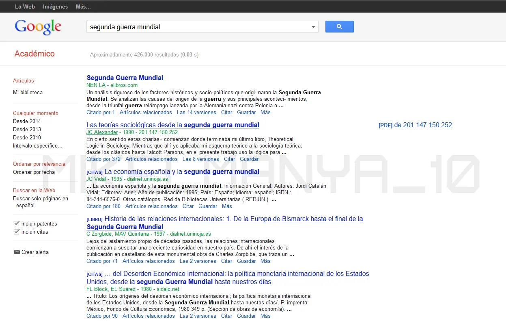Click "Guardar" under FL Block result
506x321 pixels.
[246, 316]
